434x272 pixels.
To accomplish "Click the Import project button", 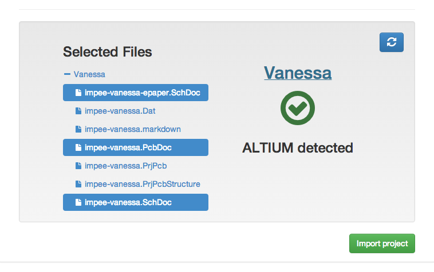I will (x=382, y=243).
